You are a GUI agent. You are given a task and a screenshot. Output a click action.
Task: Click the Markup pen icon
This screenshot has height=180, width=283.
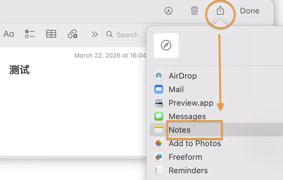(x=168, y=11)
